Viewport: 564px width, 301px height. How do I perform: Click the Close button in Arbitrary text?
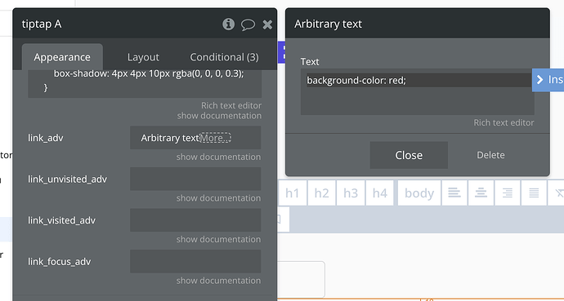click(x=409, y=155)
